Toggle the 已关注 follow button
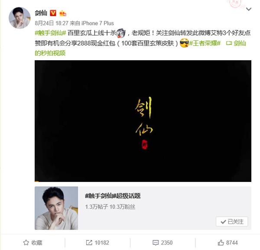Viewport: 260px width, 250px height. (x=232, y=221)
